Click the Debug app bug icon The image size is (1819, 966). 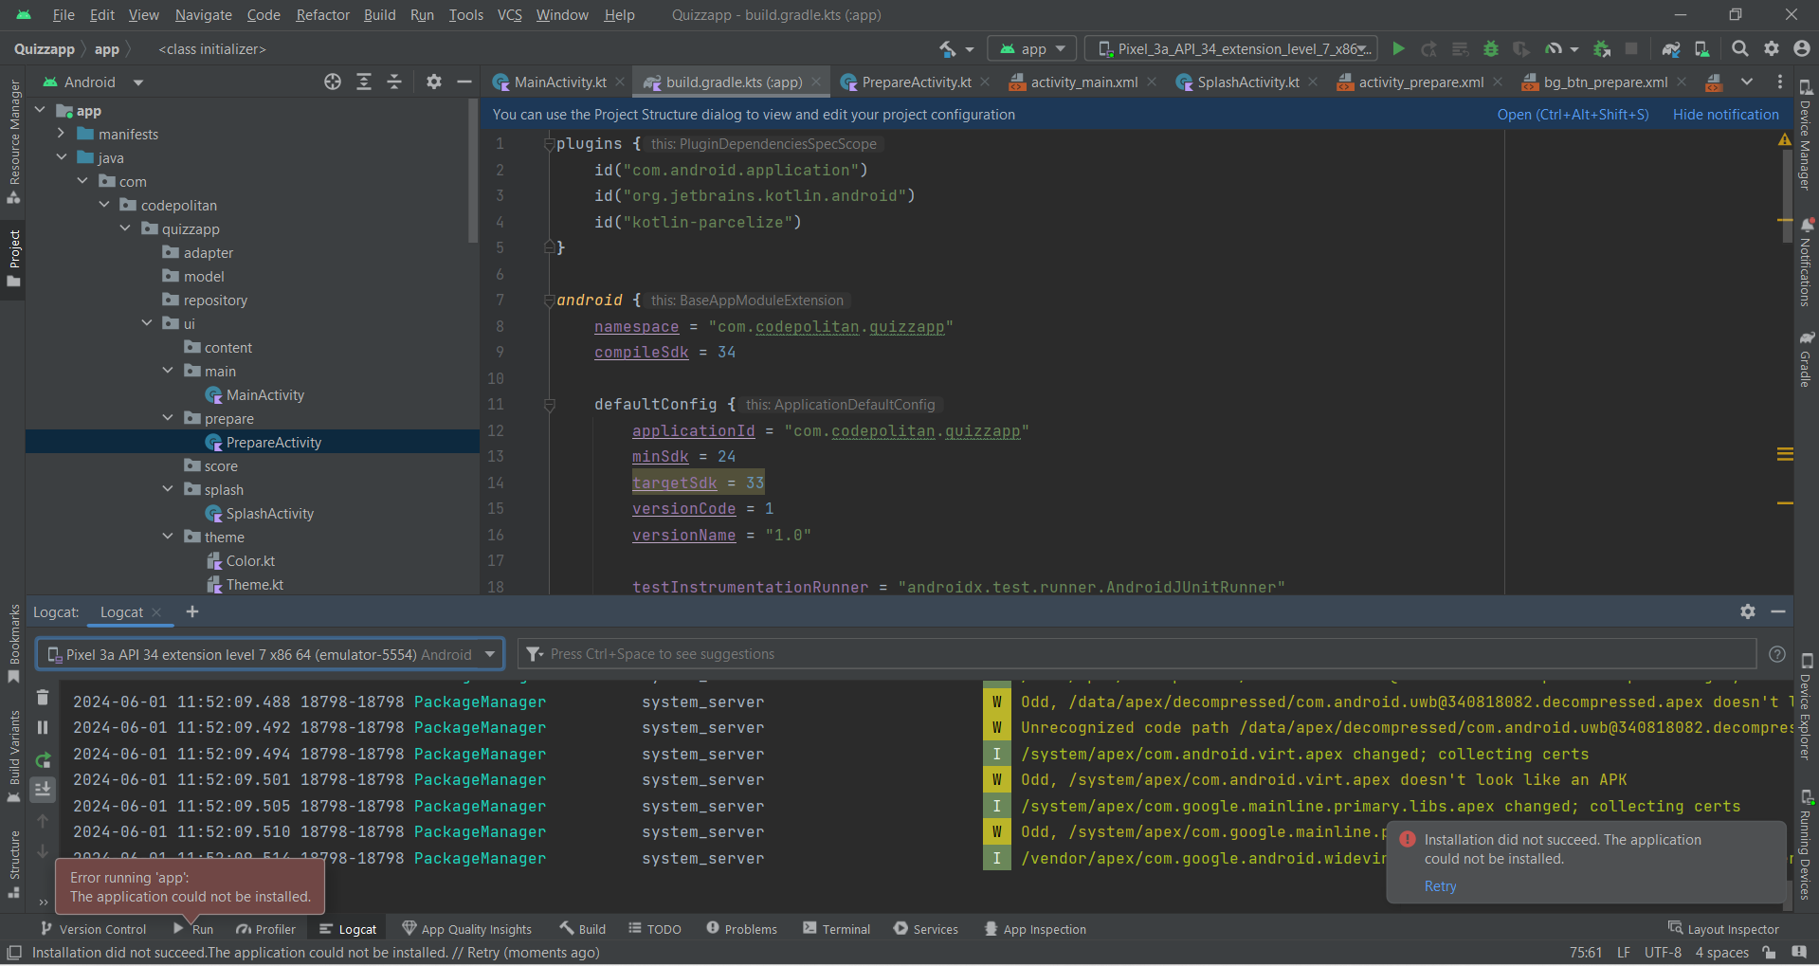(1490, 48)
